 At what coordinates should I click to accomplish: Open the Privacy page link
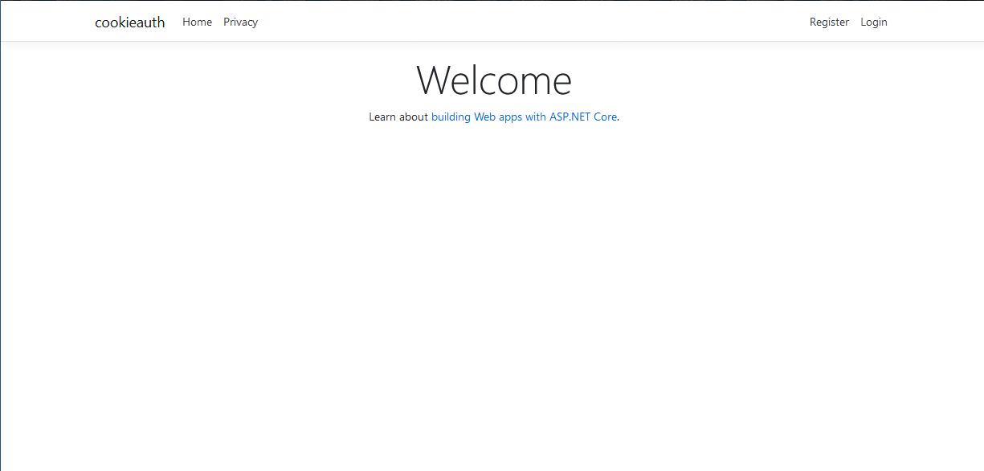[x=240, y=23]
